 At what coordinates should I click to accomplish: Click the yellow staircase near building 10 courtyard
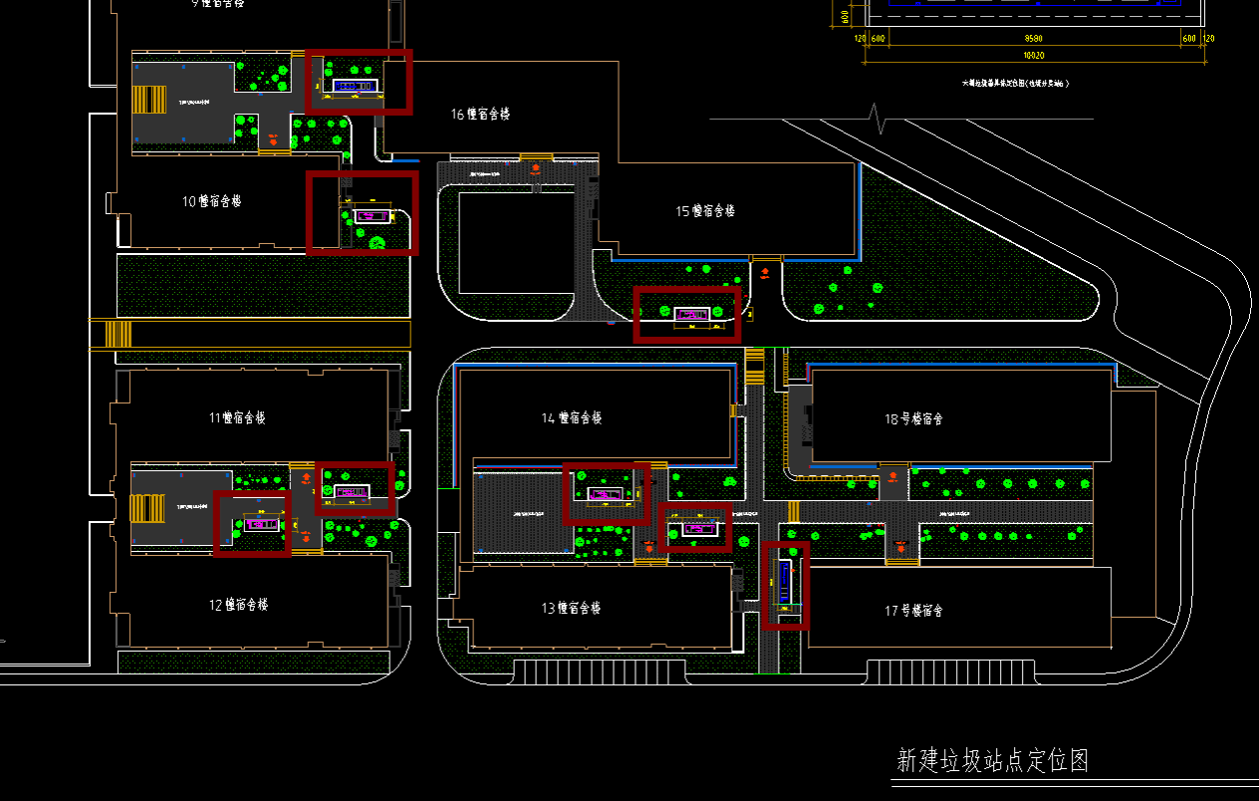point(149,101)
